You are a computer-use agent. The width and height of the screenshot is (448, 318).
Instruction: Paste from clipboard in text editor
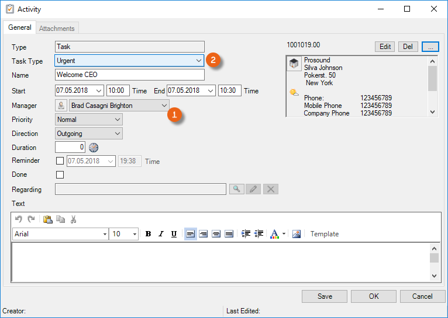tap(47, 219)
